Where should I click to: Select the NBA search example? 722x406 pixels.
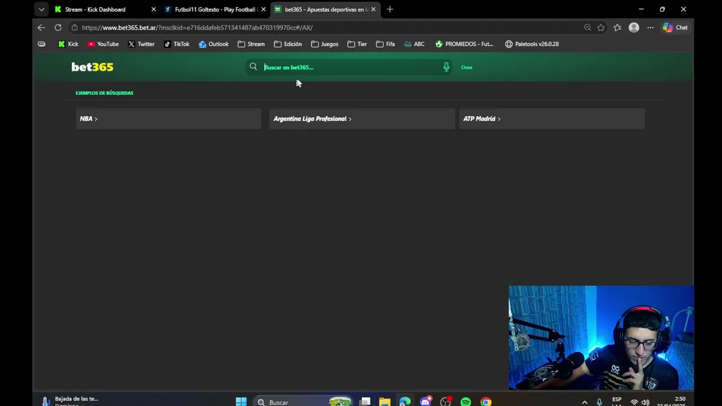point(168,118)
